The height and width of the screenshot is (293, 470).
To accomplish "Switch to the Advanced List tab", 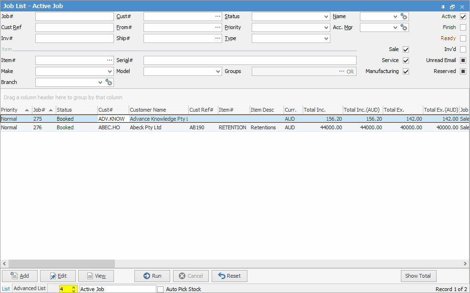I will point(30,289).
